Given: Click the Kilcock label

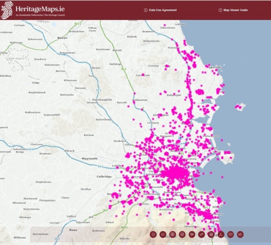Looking at the screenshot, I should click(x=70, y=151).
